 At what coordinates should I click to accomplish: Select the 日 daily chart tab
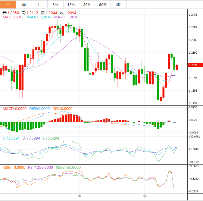8,5
